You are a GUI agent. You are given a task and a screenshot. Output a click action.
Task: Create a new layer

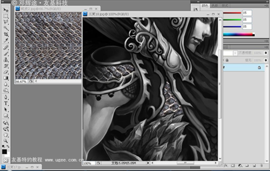click(x=254, y=166)
